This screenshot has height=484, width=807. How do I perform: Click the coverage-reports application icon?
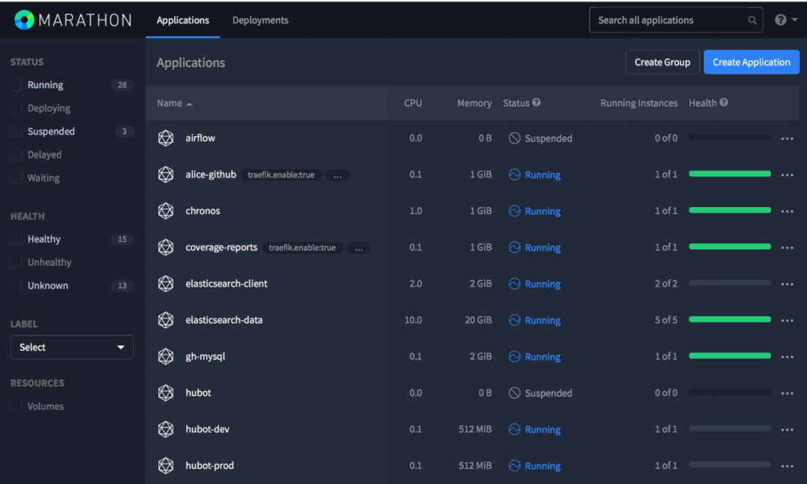pos(166,247)
